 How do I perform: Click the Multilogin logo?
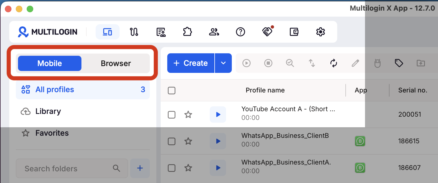(x=48, y=32)
